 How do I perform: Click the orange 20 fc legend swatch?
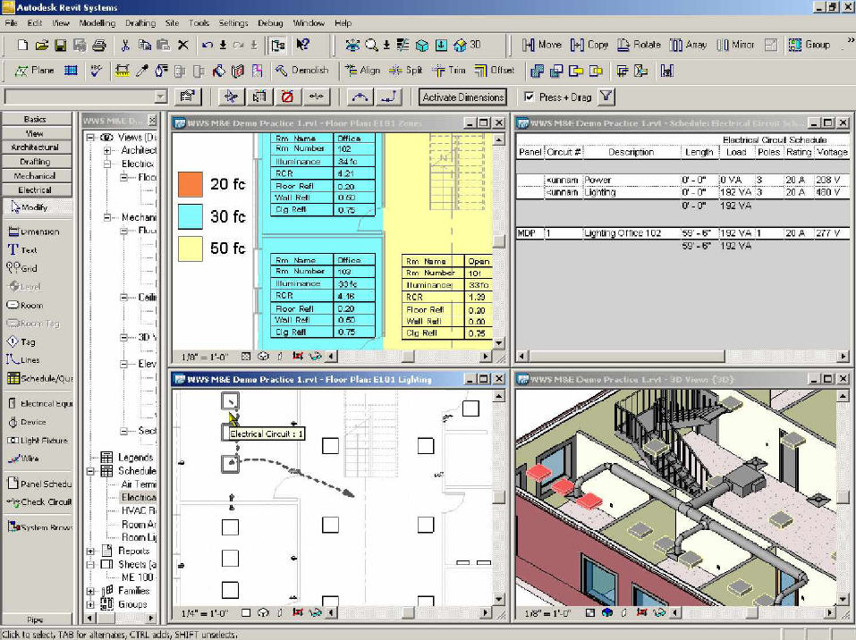point(191,184)
